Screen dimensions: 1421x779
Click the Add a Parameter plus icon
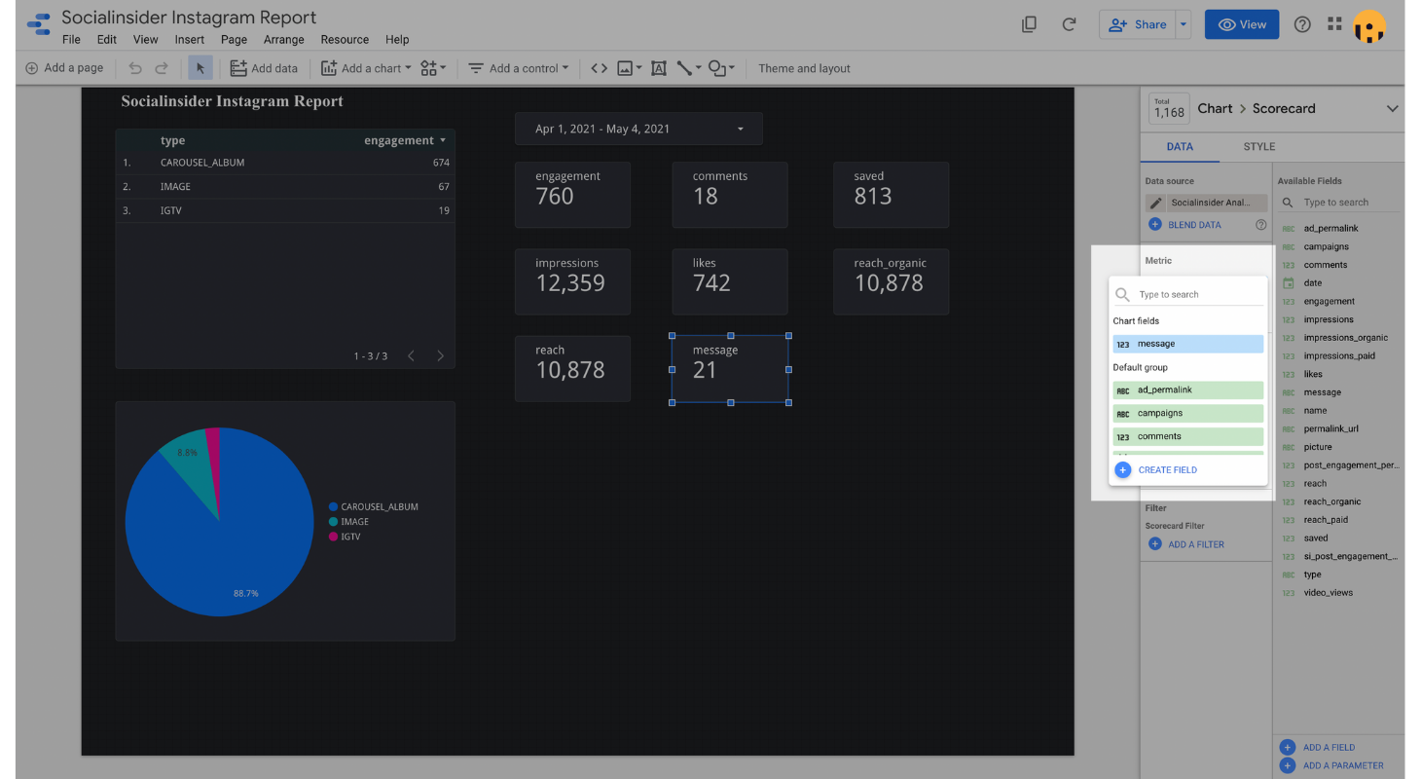click(1287, 765)
